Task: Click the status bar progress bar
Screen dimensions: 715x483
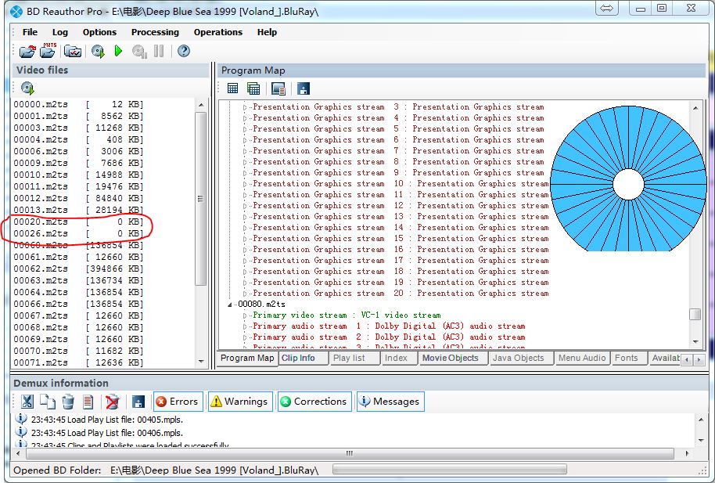Action: (450, 470)
